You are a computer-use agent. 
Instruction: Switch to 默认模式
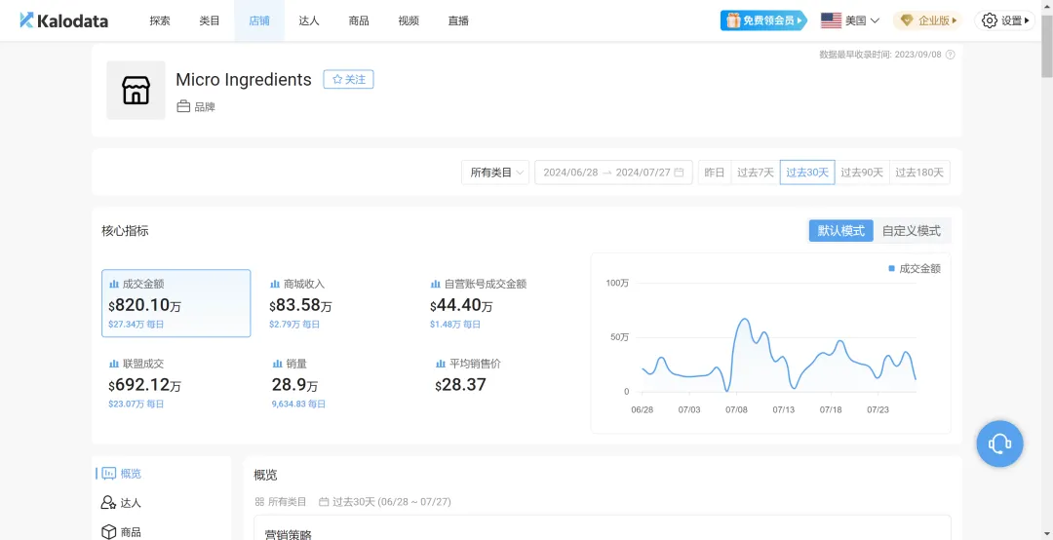(x=840, y=230)
